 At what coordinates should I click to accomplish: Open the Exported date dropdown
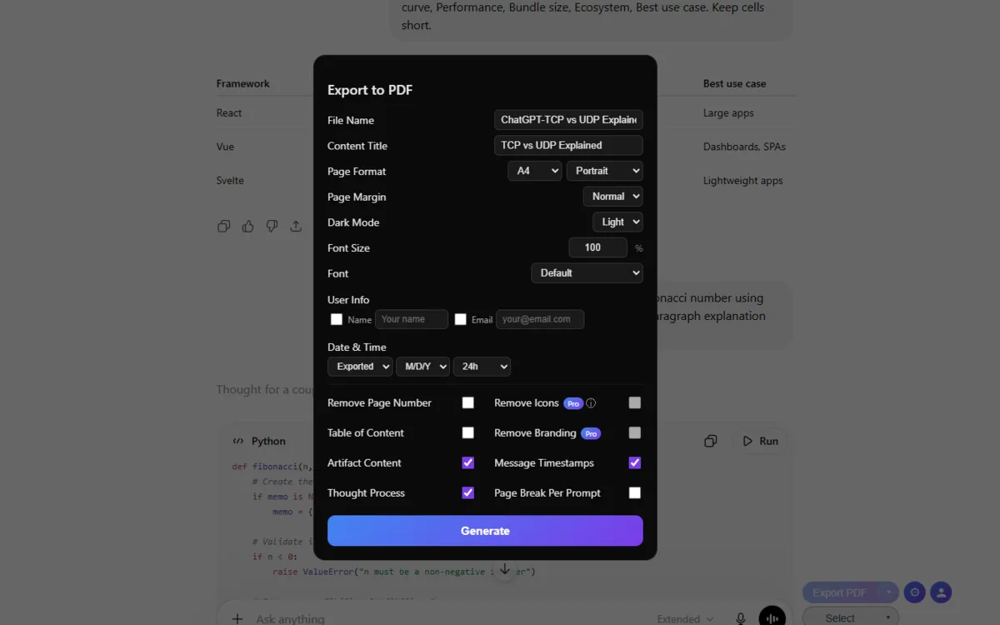click(x=360, y=367)
